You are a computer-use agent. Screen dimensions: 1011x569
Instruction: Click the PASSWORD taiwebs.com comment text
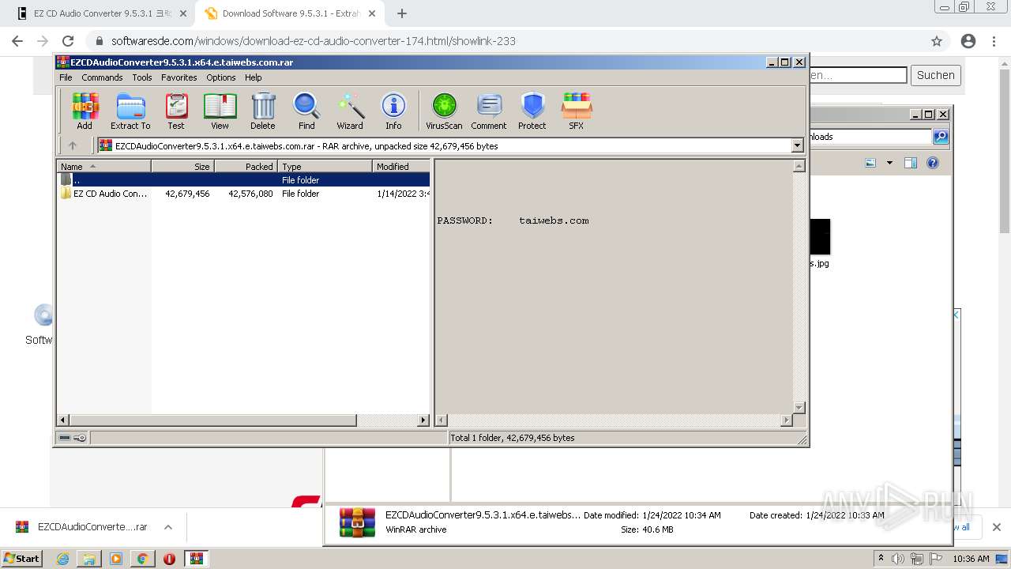(x=513, y=220)
